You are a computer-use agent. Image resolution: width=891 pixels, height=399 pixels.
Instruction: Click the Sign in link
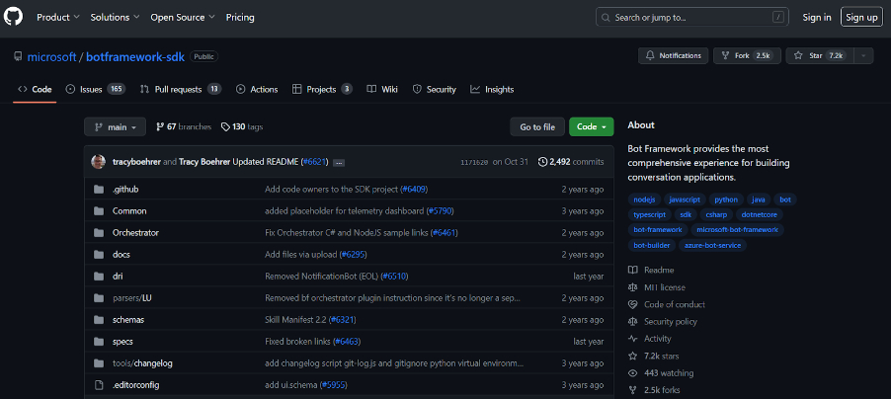point(817,17)
